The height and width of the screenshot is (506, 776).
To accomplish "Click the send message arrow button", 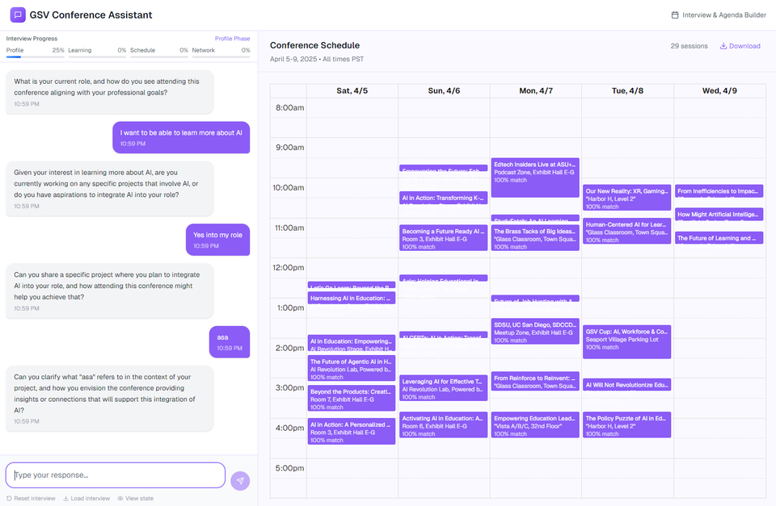I will pyautogui.click(x=240, y=481).
